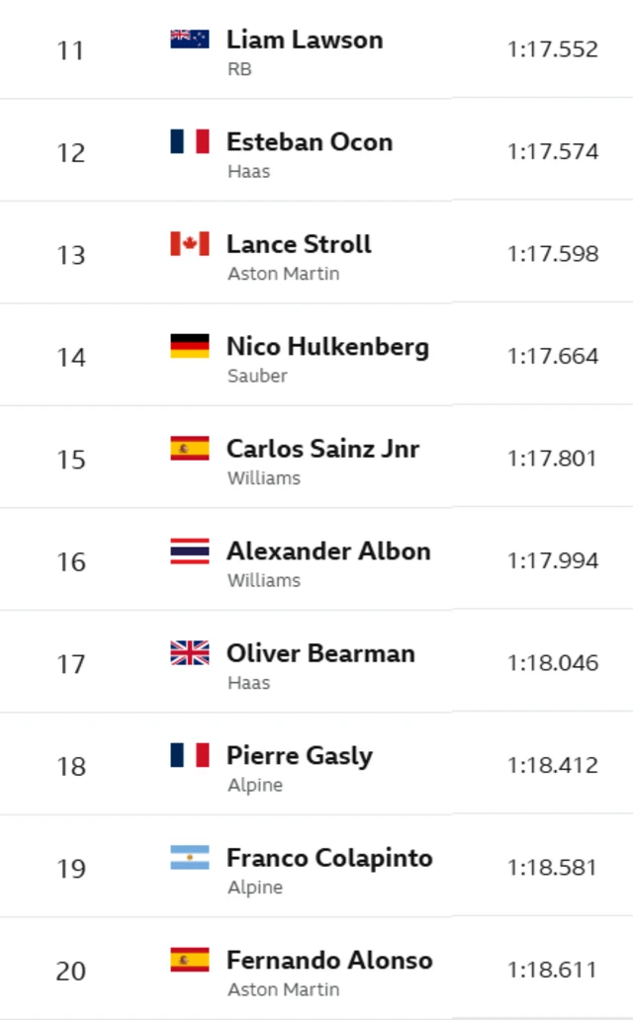Open Liam Lawson driver name
The width and height of the screenshot is (633, 1020).
tap(304, 40)
